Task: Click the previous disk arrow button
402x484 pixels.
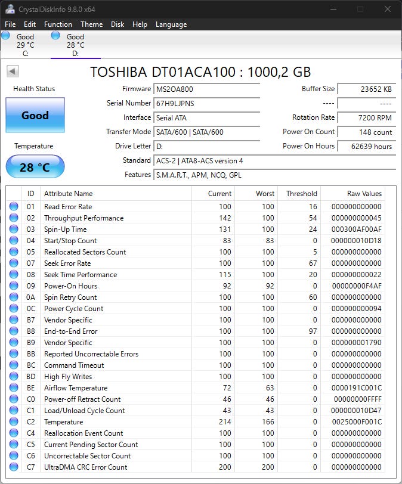Action: [13, 72]
